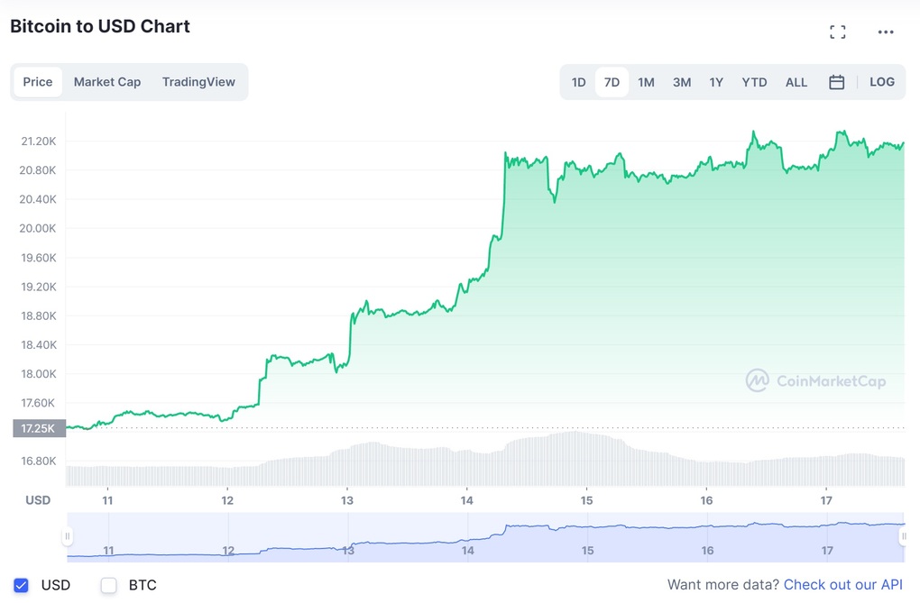Viewport: 920px width, 603px height.
Task: Grab the right range slider handle
Action: 904,536
